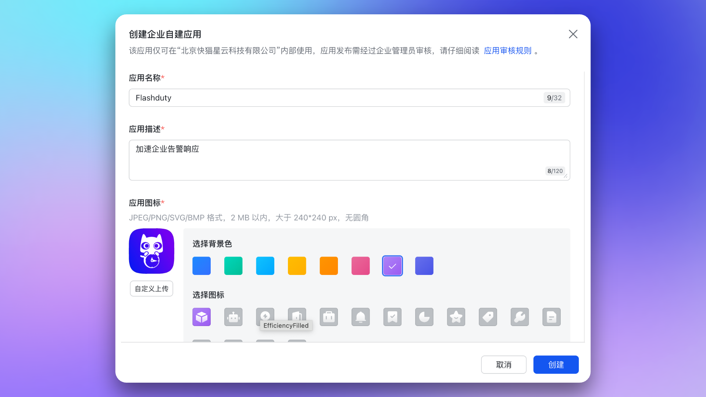
Task: Select the blue background color
Action: pyautogui.click(x=202, y=266)
